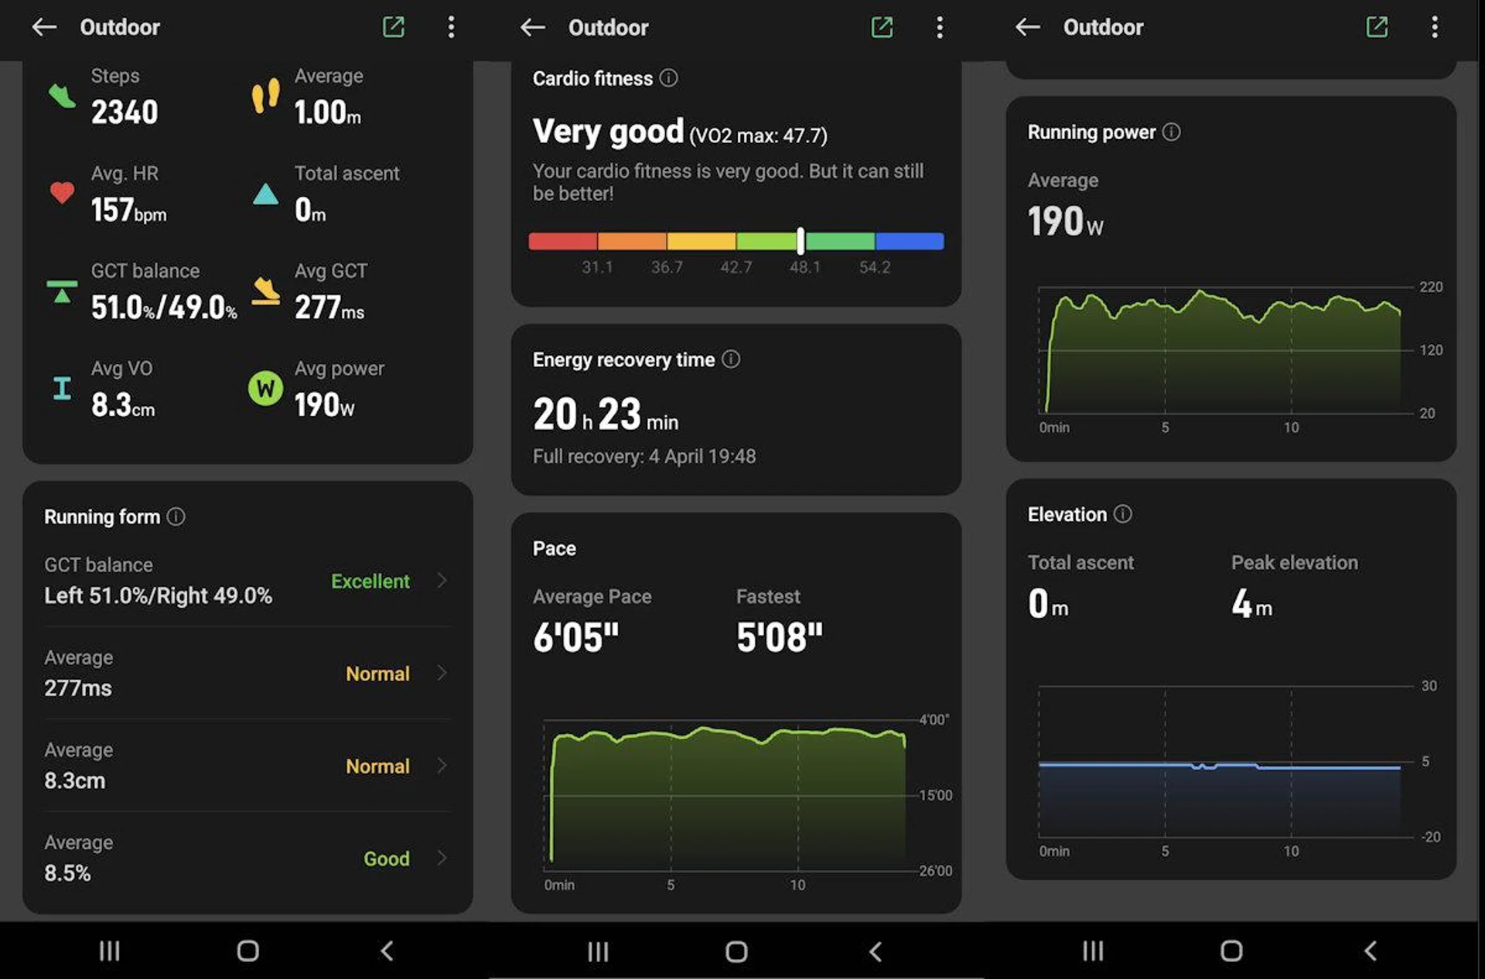
Task: Open recent apps in the middle navigation bar
Action: 598,951
